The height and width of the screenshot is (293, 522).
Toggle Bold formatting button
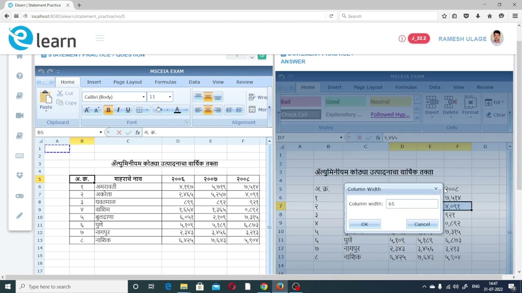coord(108,110)
